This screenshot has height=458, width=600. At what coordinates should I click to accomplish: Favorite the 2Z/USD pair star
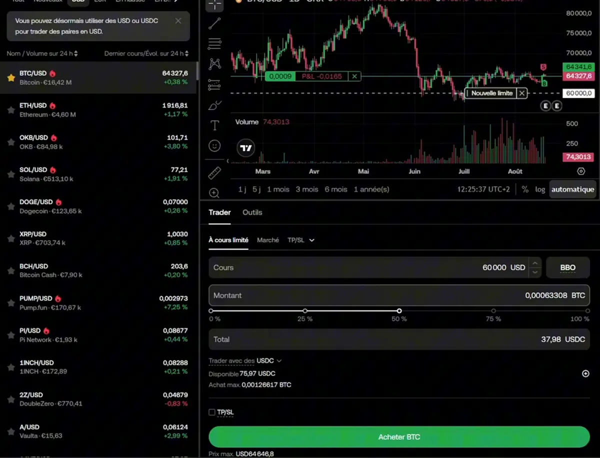[x=10, y=399]
